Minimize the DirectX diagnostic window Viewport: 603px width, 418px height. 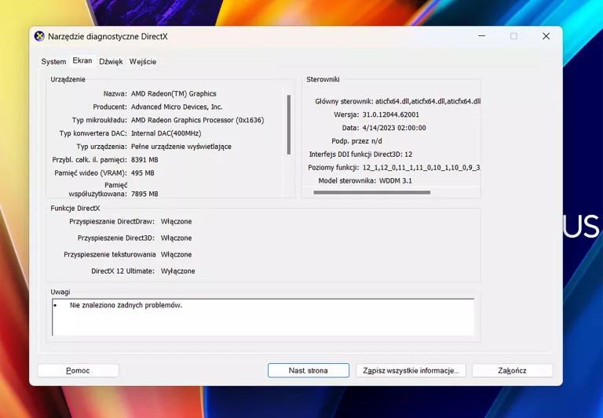click(481, 36)
